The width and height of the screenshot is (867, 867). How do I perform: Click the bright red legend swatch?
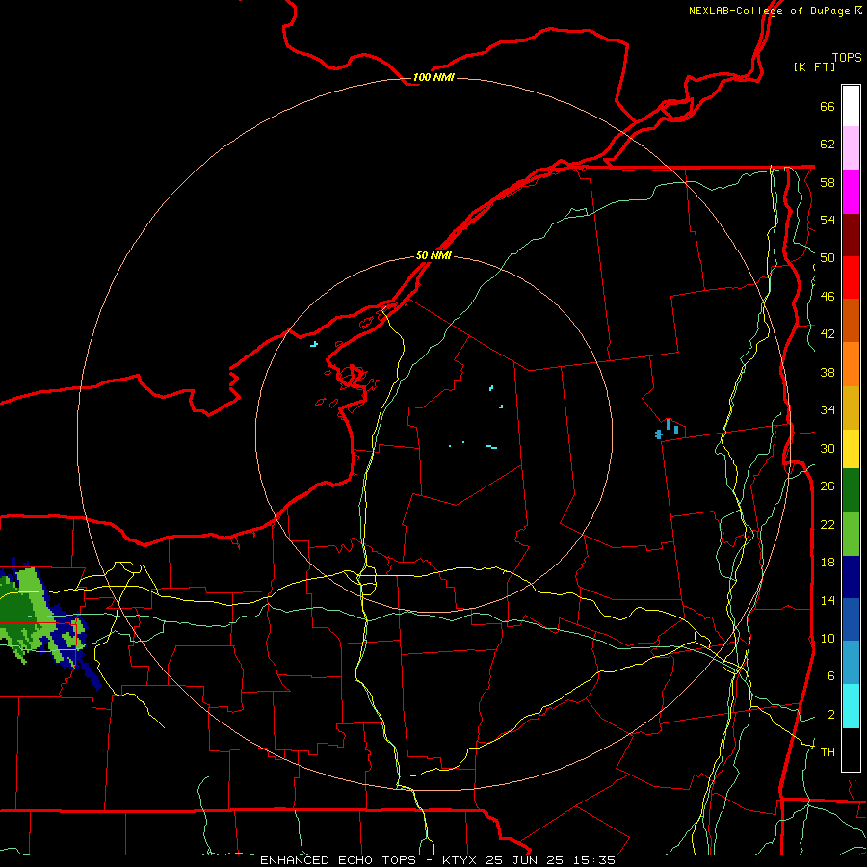pyautogui.click(x=851, y=277)
